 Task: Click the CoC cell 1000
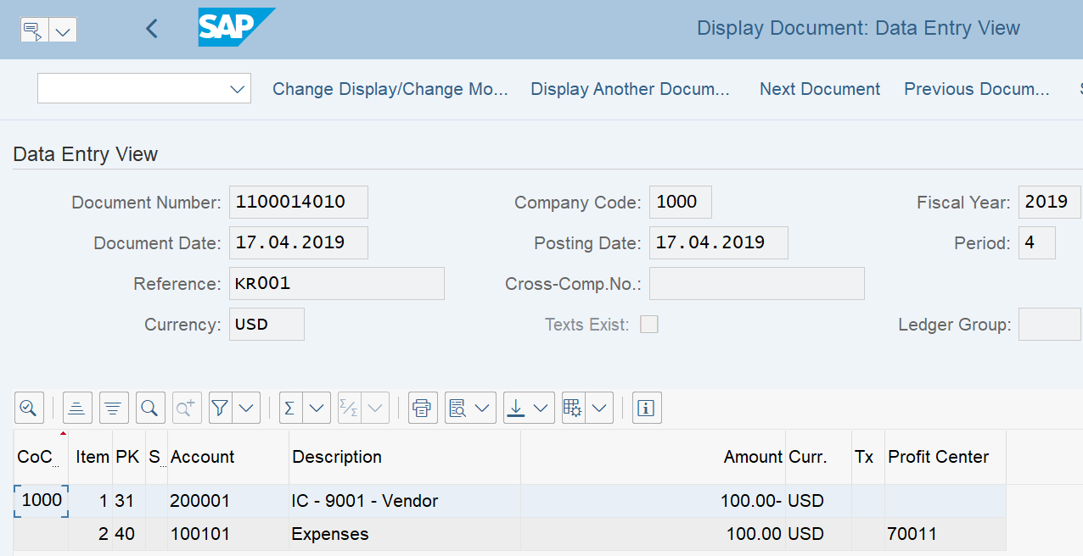(x=42, y=500)
